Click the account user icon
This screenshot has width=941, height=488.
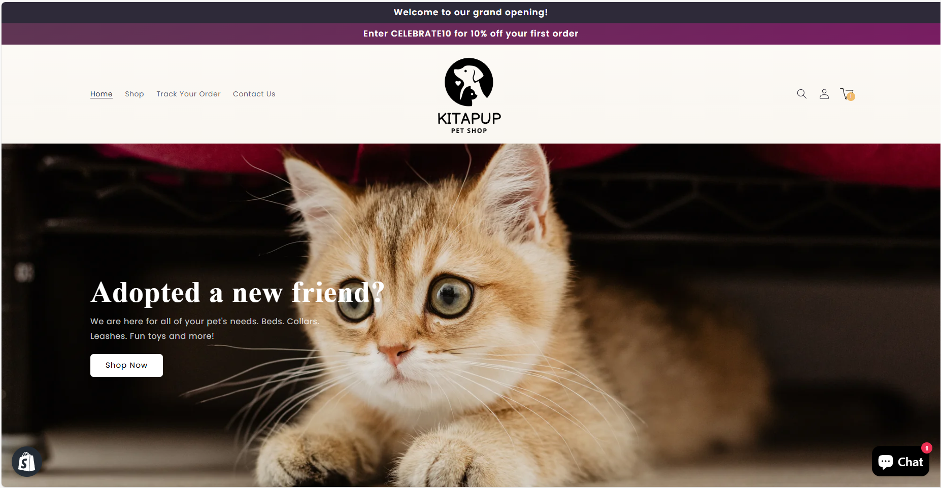pyautogui.click(x=824, y=94)
